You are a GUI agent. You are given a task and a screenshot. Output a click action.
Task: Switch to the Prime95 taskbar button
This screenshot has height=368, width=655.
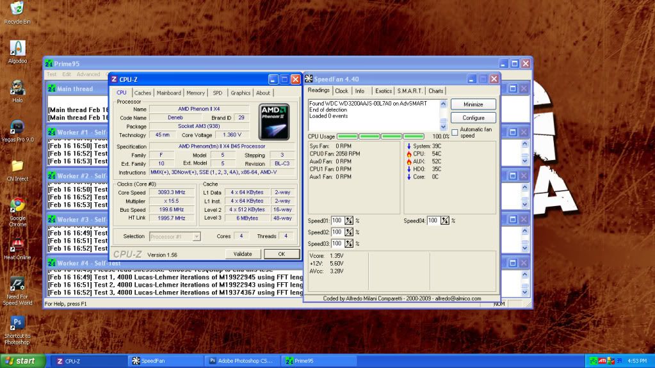pyautogui.click(x=319, y=361)
